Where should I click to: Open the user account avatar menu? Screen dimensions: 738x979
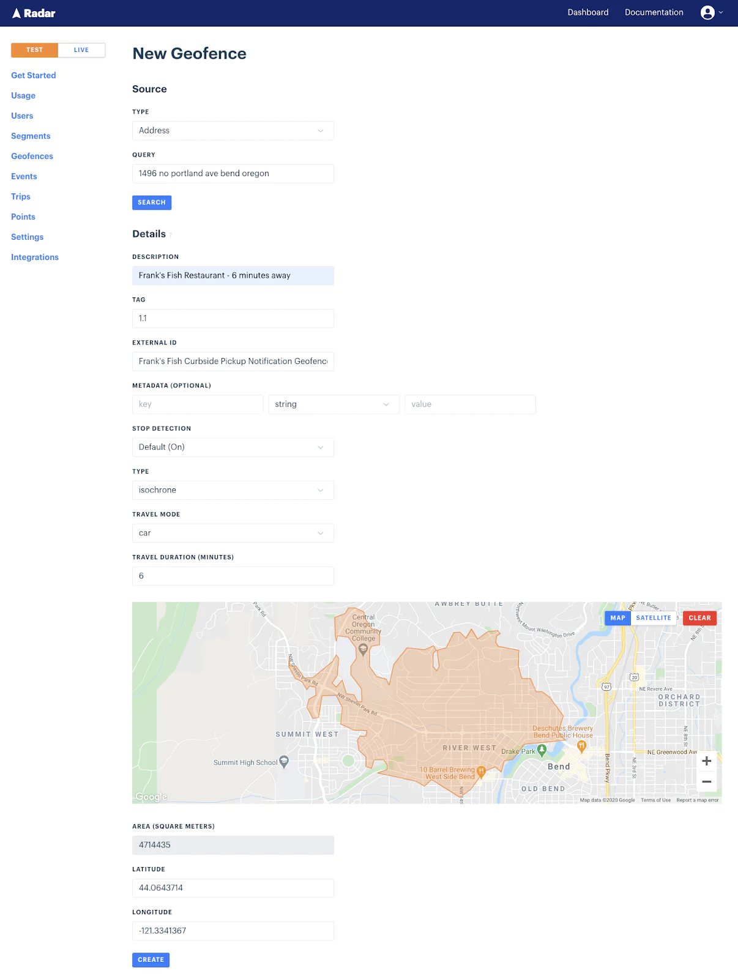[707, 13]
